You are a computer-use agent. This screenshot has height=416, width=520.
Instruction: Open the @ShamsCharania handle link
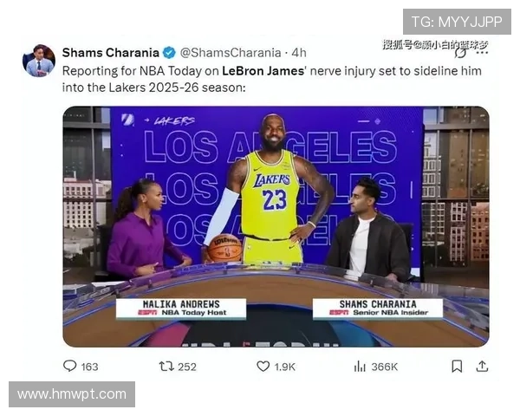231,53
